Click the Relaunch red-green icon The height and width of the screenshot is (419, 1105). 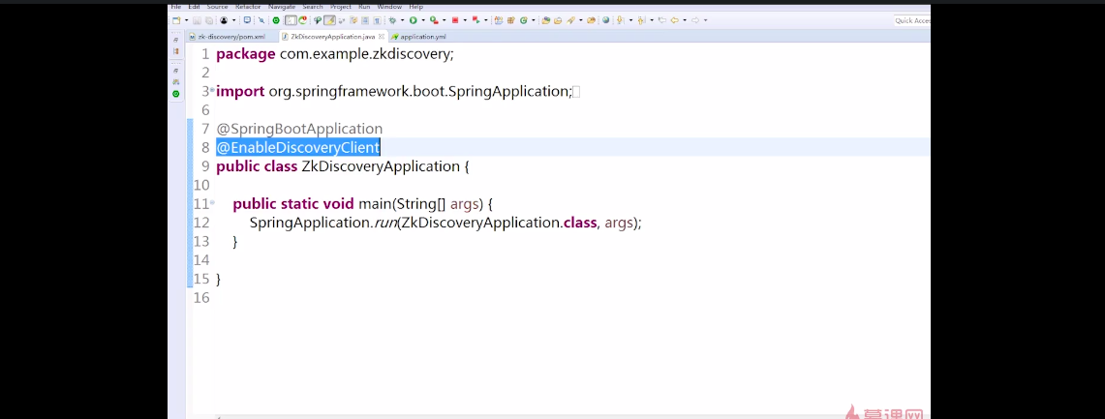coord(476,20)
